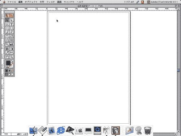The width and height of the screenshot is (181, 136).
Task: Switch to full screen view mode
Action: pyautogui.click(x=12, y=74)
